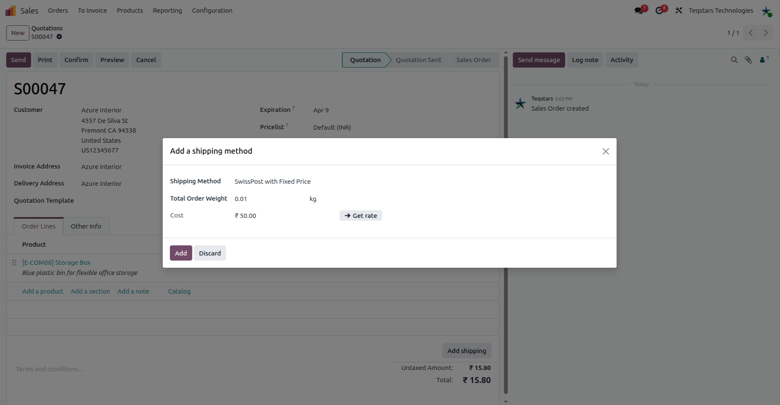This screenshot has height=405, width=780.
Task: Click the Quotations breadcrumb link
Action: pos(47,28)
